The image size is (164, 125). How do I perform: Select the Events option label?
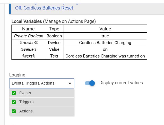[x=25, y=93]
